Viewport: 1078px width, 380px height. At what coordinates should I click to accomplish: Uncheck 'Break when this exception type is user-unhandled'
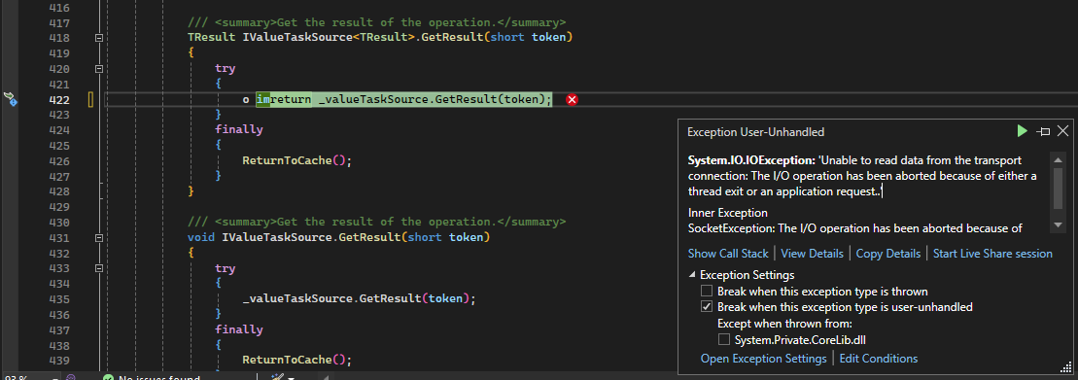(x=706, y=307)
